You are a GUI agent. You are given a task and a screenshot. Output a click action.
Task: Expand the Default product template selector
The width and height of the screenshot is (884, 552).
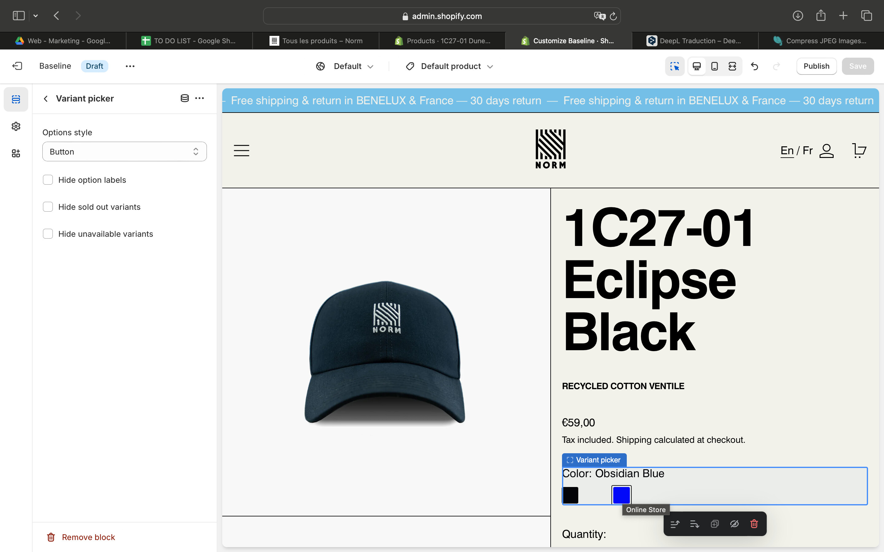pos(450,67)
